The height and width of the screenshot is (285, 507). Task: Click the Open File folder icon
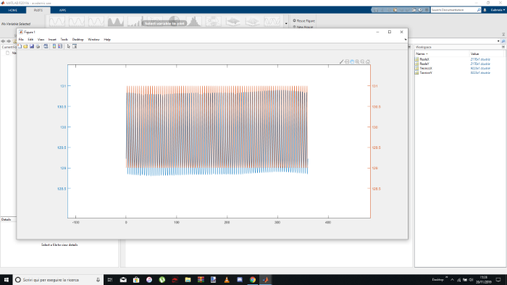point(25,46)
